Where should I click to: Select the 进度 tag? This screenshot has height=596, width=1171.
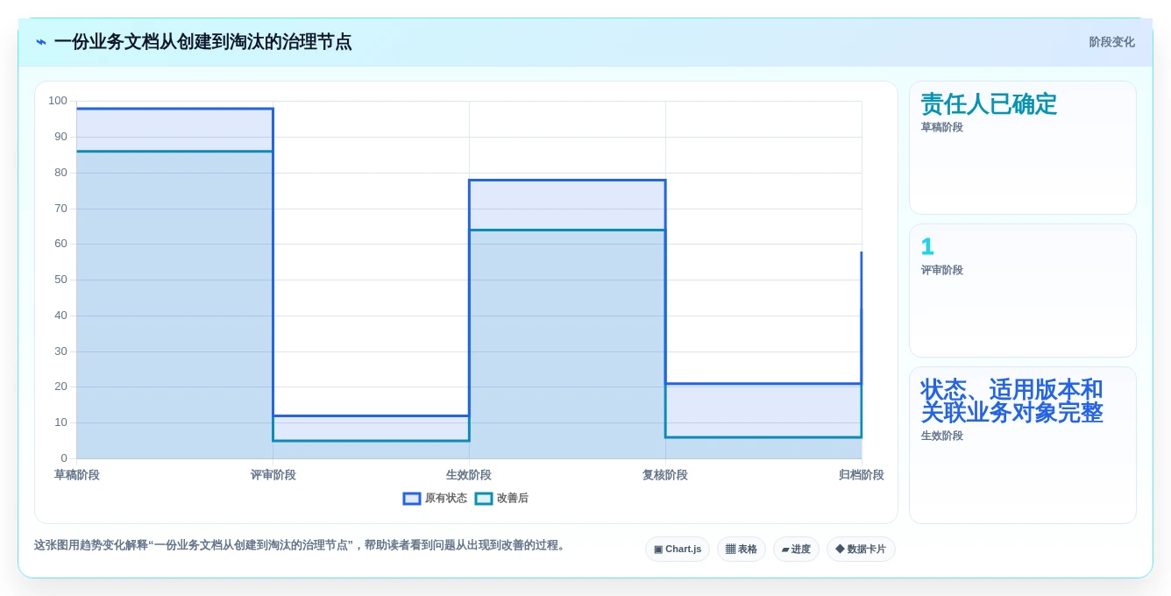796,550
